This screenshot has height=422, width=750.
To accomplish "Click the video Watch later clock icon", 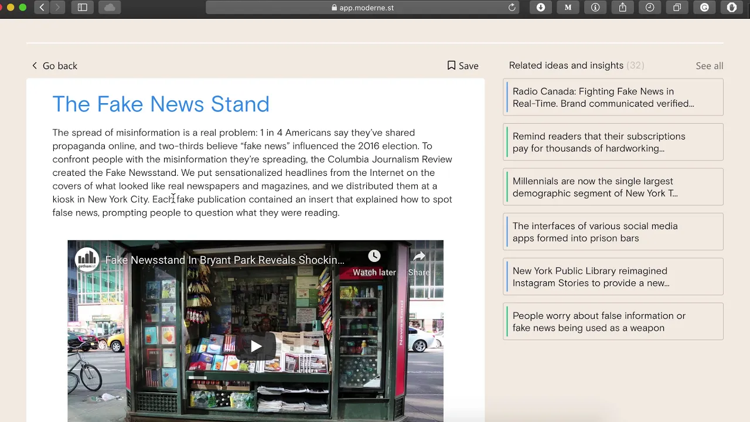I will (374, 256).
